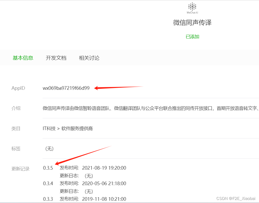
Task: Open the 开发文档 tab
Action: [x=56, y=58]
